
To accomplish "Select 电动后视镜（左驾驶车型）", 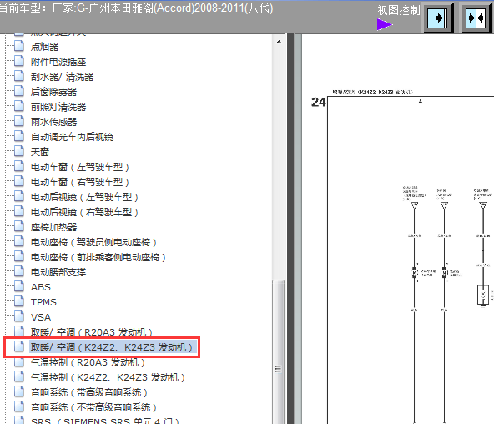I will [84, 197].
